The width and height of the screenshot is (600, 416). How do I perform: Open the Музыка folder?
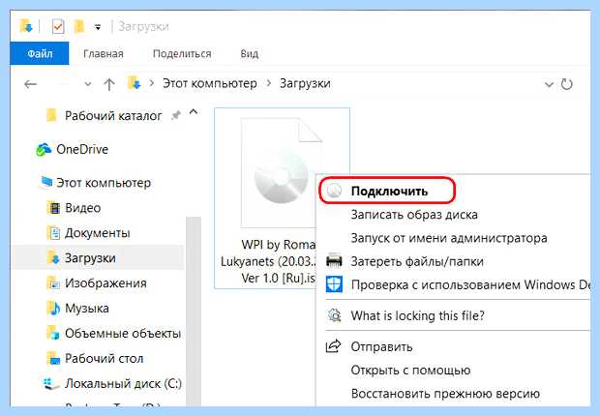pyautogui.click(x=87, y=308)
